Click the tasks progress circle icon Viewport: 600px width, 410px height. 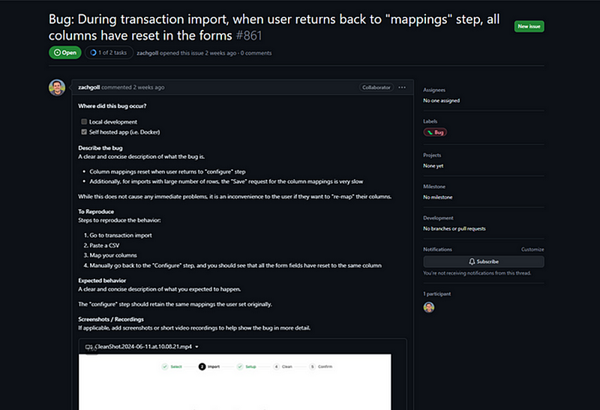[x=93, y=52]
